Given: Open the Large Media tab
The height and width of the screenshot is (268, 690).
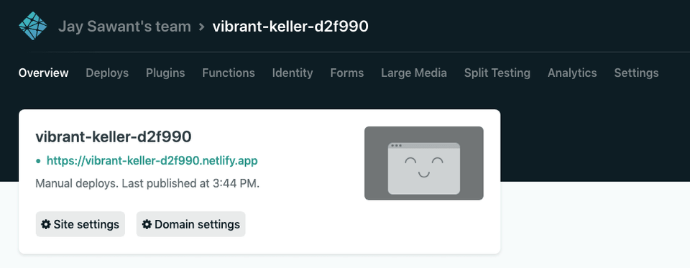Looking at the screenshot, I should tap(414, 73).
